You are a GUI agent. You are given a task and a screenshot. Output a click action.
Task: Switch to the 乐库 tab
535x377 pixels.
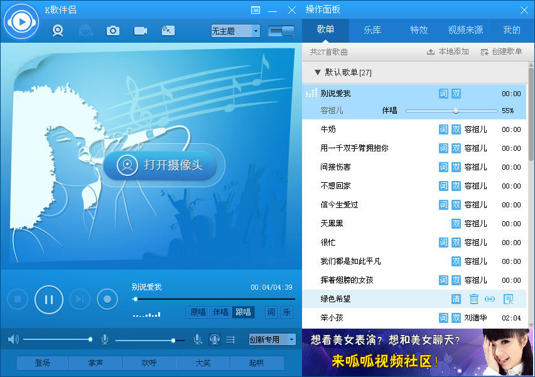pos(372,30)
